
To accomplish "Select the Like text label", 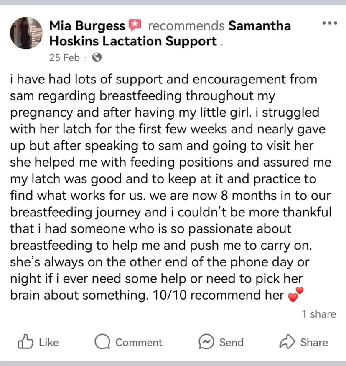I will pos(48,343).
